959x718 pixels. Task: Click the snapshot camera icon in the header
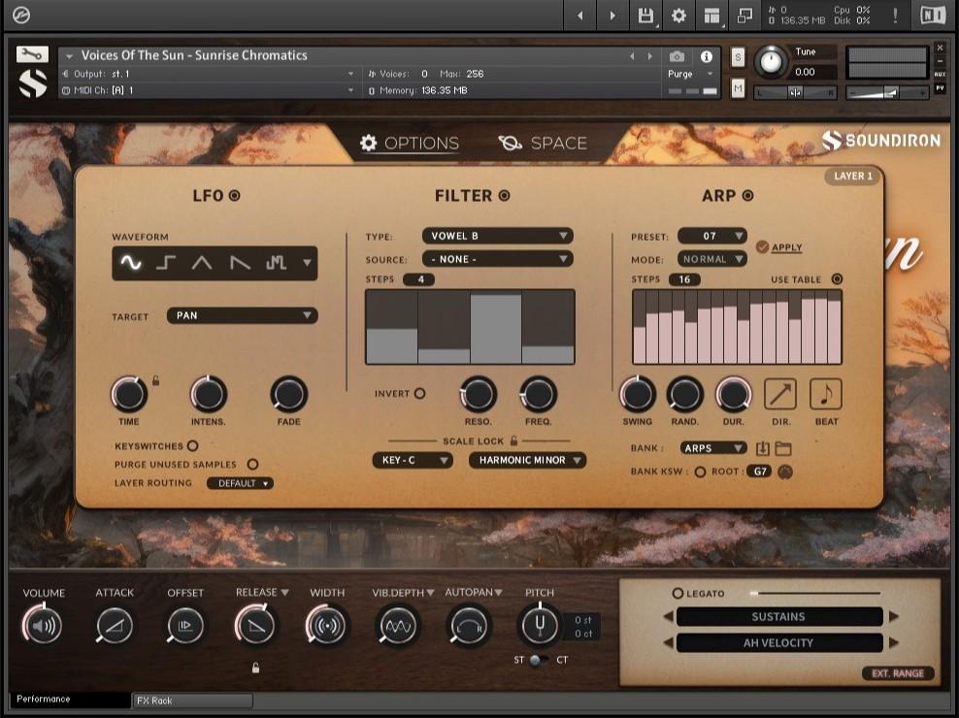(x=676, y=55)
